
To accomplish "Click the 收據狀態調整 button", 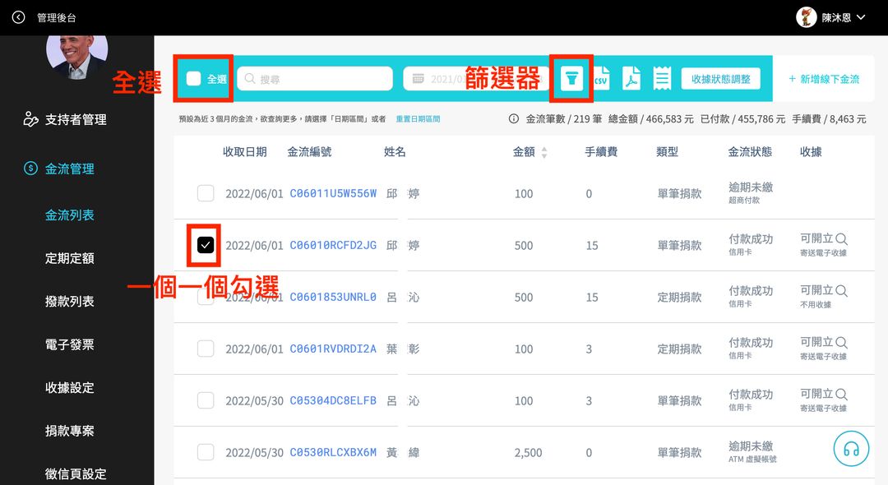I will coord(720,79).
